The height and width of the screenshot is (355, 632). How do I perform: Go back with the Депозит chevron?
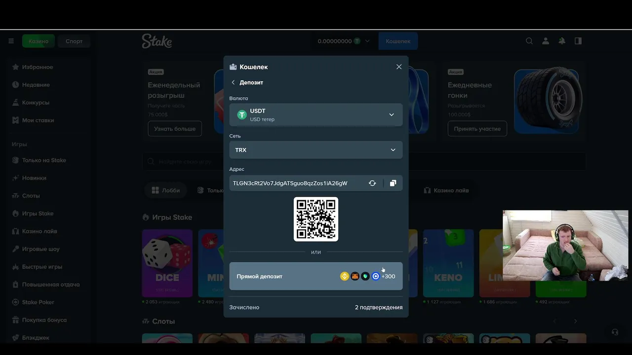[x=233, y=82]
